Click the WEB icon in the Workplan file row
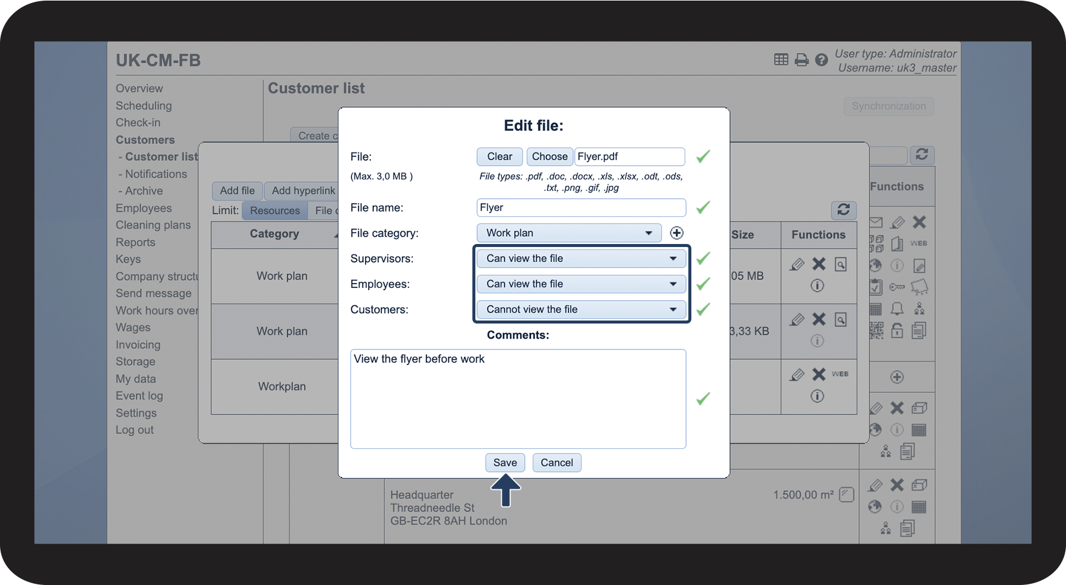The height and width of the screenshot is (585, 1066). point(840,374)
